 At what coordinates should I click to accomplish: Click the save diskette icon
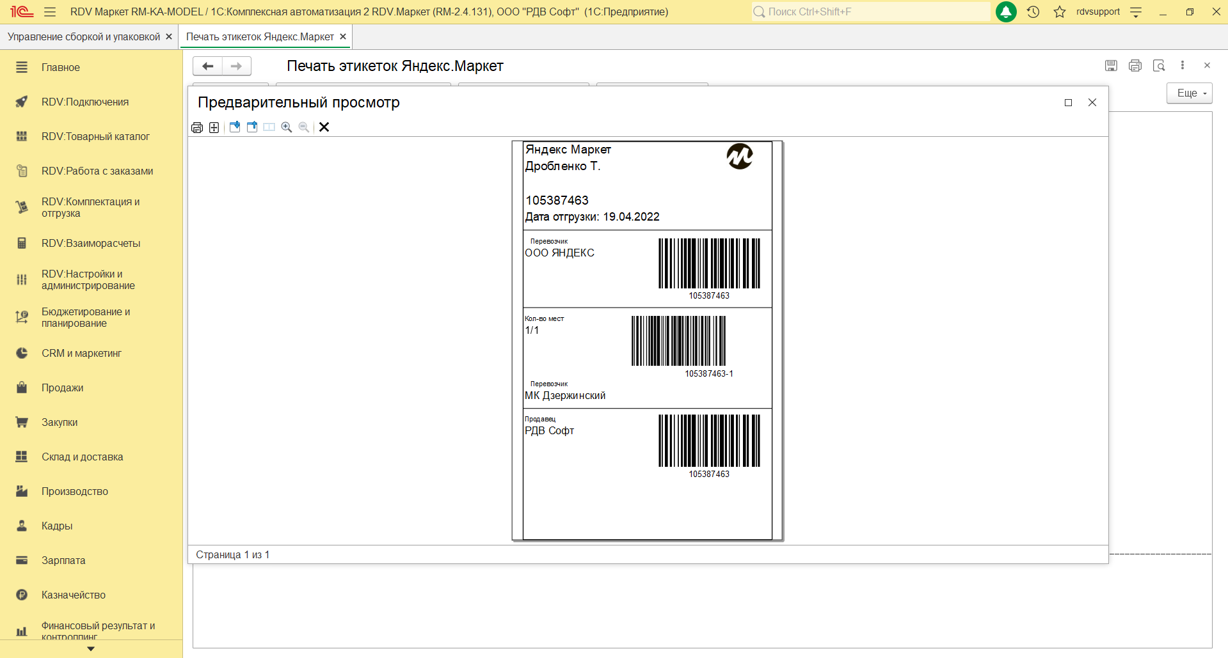click(1111, 66)
